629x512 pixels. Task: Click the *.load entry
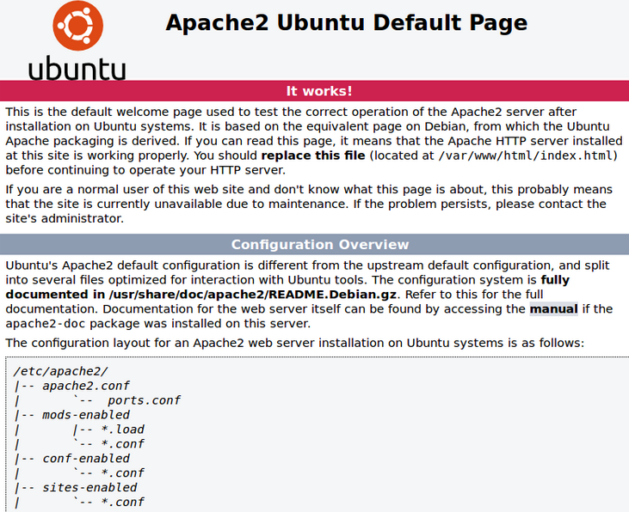[122, 430]
